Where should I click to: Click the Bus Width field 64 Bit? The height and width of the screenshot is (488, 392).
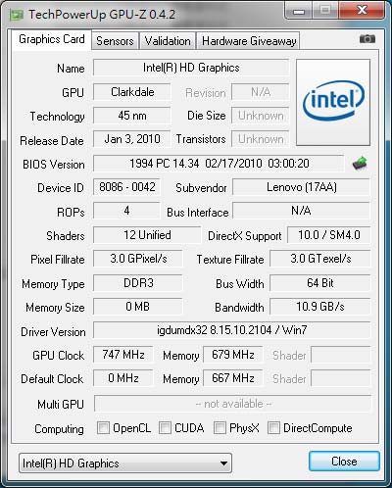click(320, 283)
